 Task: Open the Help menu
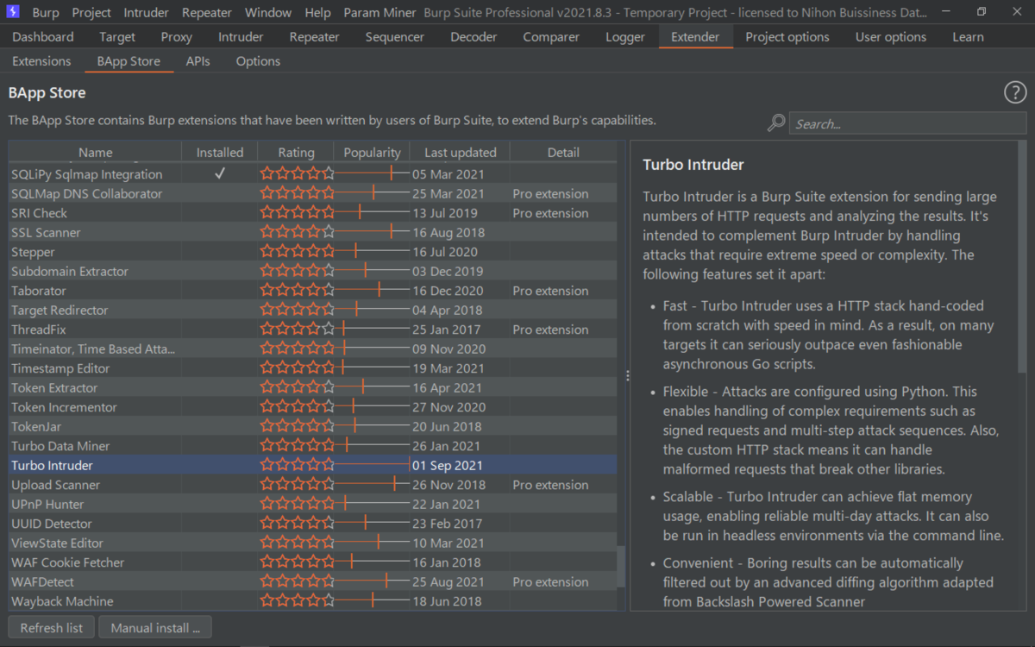click(x=317, y=13)
